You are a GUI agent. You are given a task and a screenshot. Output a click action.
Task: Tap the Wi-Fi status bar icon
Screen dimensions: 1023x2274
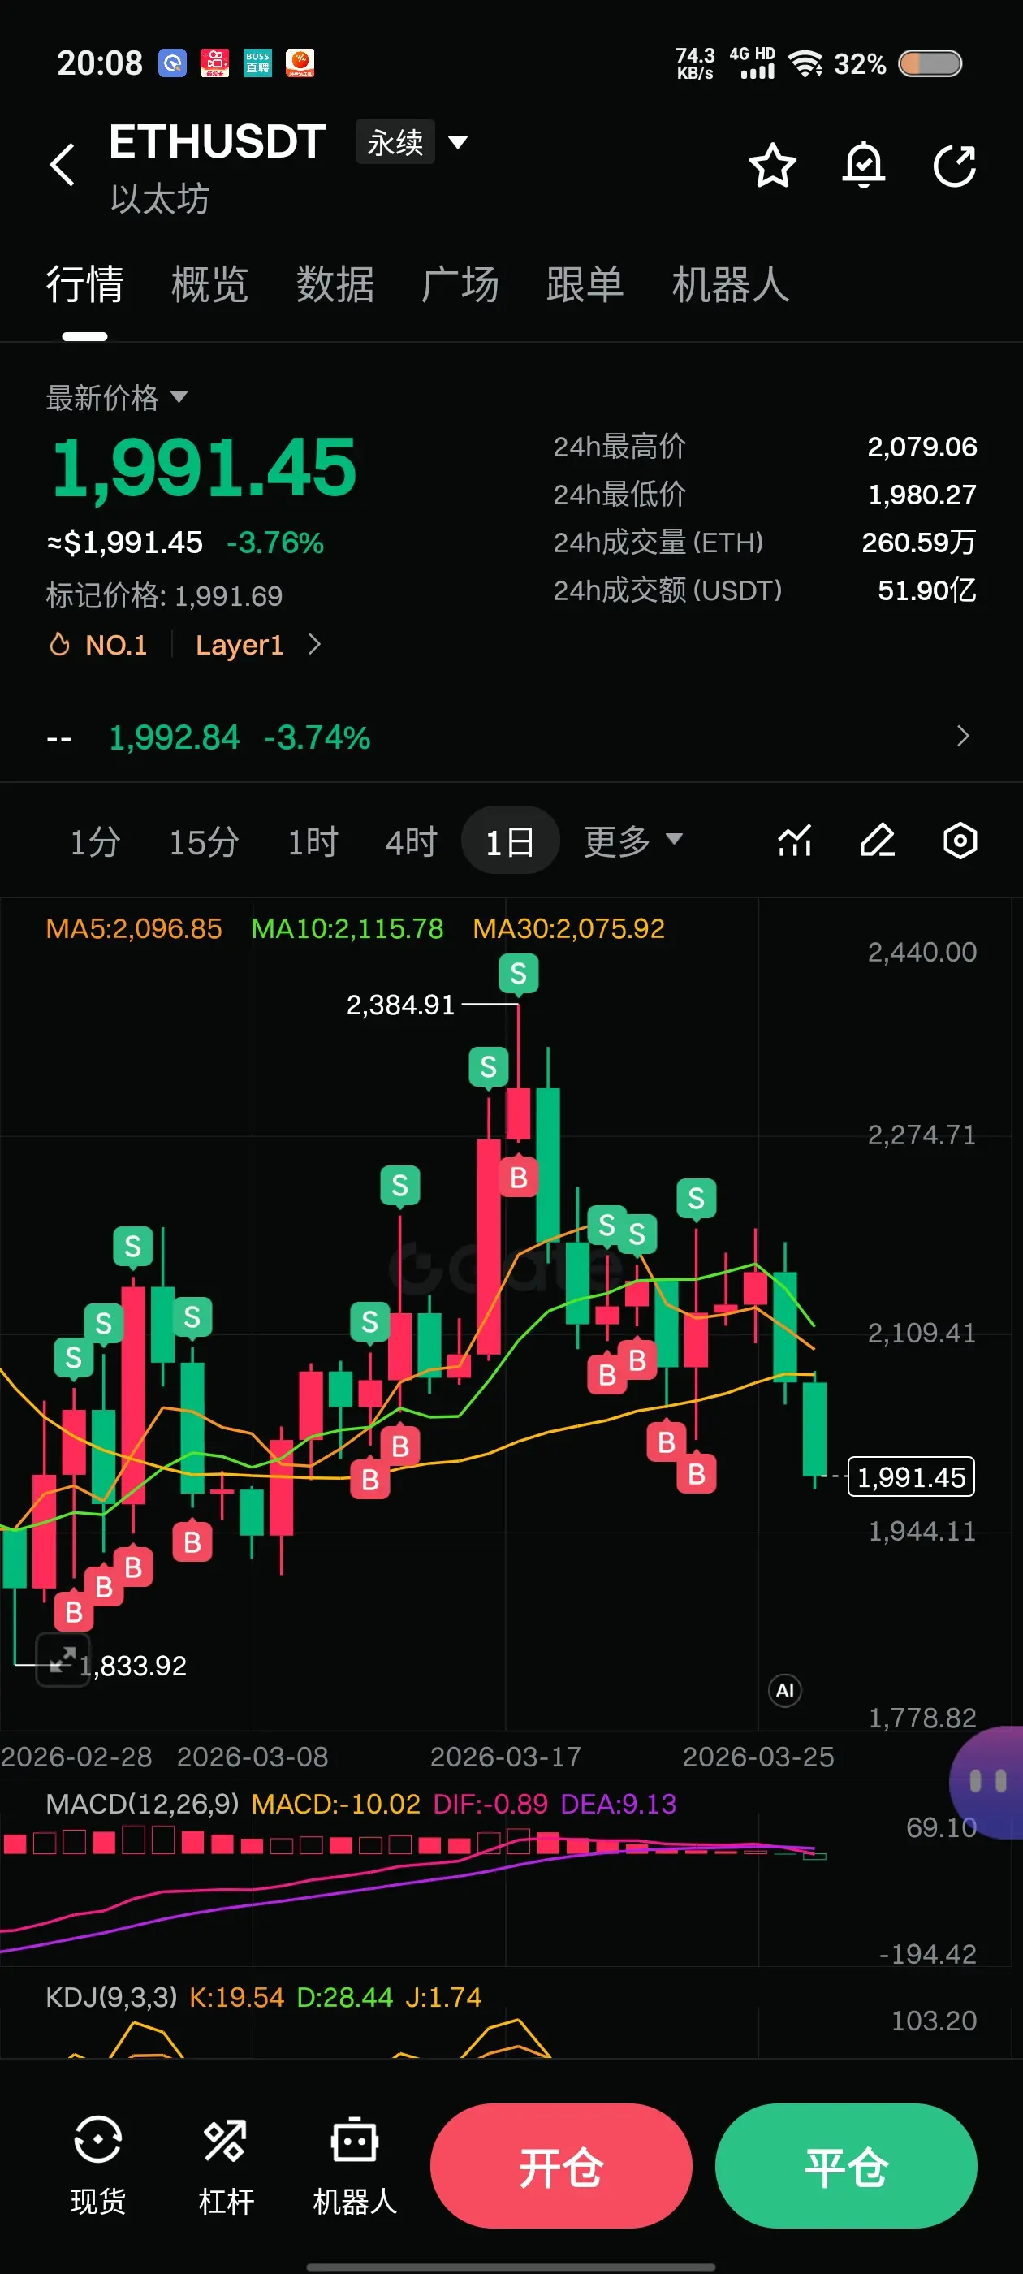805,63
